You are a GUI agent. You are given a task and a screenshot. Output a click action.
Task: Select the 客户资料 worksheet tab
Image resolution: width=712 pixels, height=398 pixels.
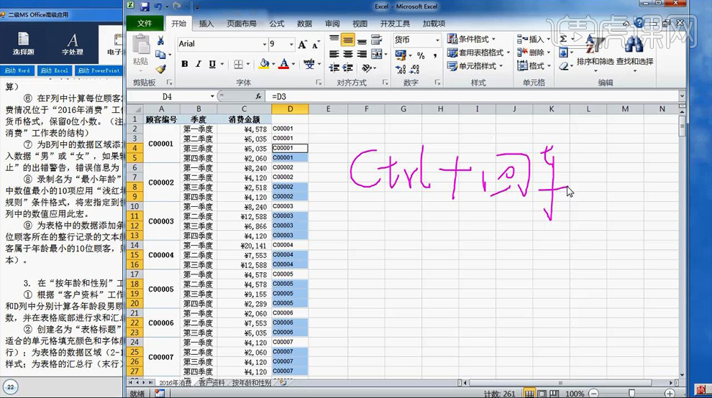point(211,383)
